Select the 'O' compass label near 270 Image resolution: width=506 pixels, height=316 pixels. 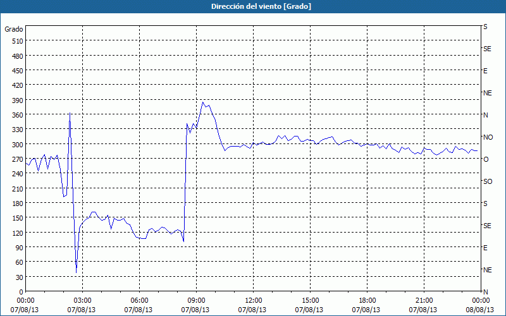click(x=486, y=159)
